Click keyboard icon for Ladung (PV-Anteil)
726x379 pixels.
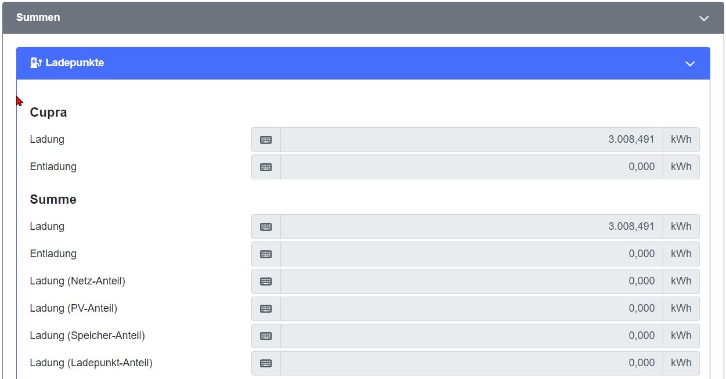pyautogui.click(x=266, y=309)
